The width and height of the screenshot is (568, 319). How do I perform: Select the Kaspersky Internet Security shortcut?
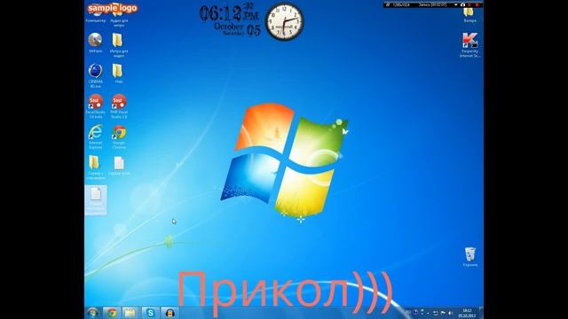pos(469,44)
